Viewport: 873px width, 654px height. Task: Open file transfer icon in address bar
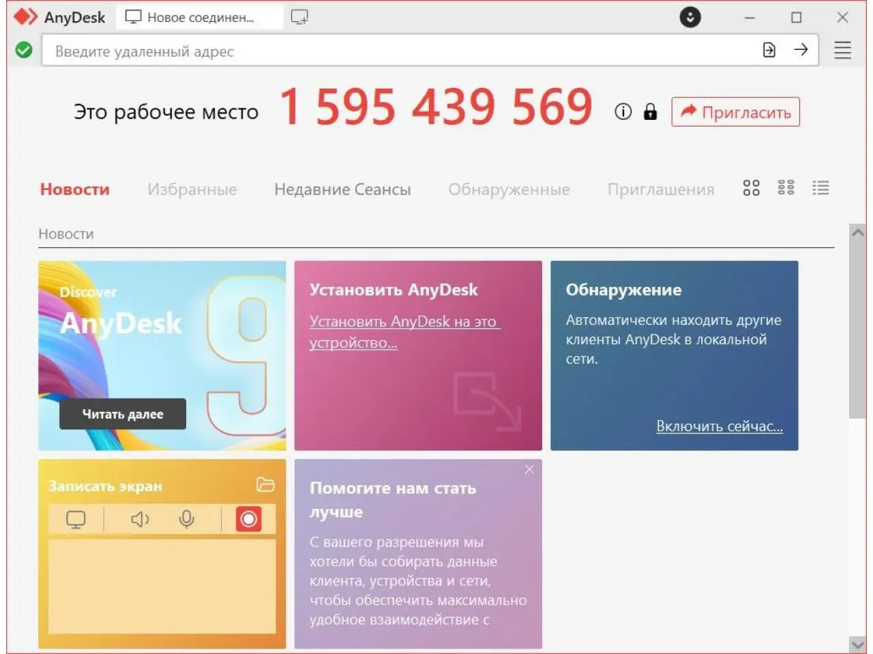tap(769, 50)
